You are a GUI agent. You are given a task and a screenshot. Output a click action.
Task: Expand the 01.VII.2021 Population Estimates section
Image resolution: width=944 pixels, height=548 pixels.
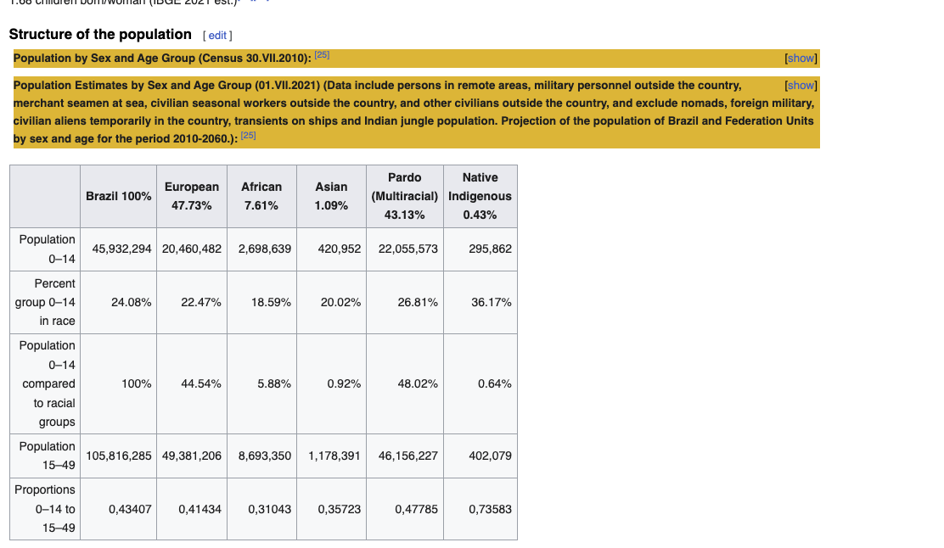pyautogui.click(x=801, y=86)
